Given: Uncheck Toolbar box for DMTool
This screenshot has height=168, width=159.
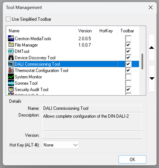Looking at the screenshot, I should click(x=128, y=51).
